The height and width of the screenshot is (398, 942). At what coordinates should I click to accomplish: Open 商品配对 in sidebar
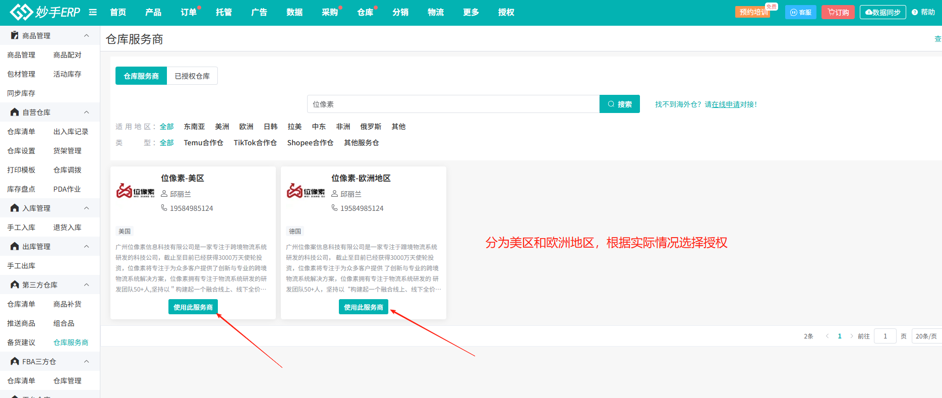coord(67,54)
